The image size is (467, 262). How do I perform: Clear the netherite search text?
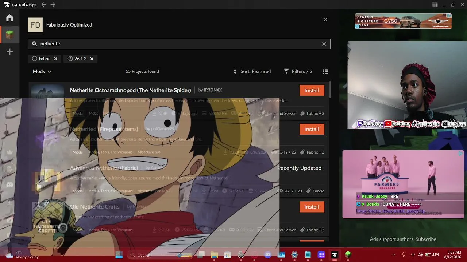click(x=324, y=44)
